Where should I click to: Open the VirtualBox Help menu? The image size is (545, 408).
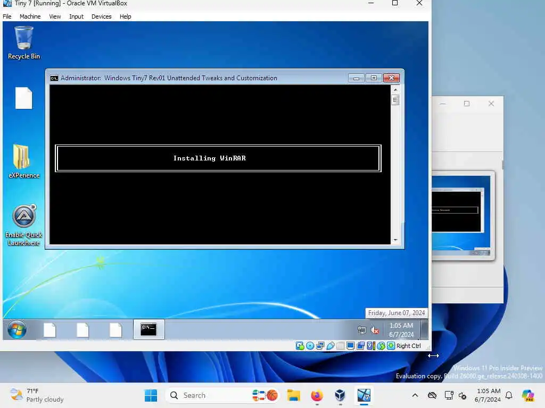point(125,16)
